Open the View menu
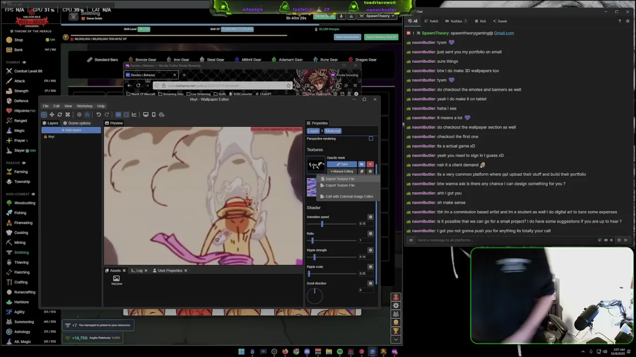Image resolution: width=636 pixels, height=357 pixels. (x=68, y=106)
